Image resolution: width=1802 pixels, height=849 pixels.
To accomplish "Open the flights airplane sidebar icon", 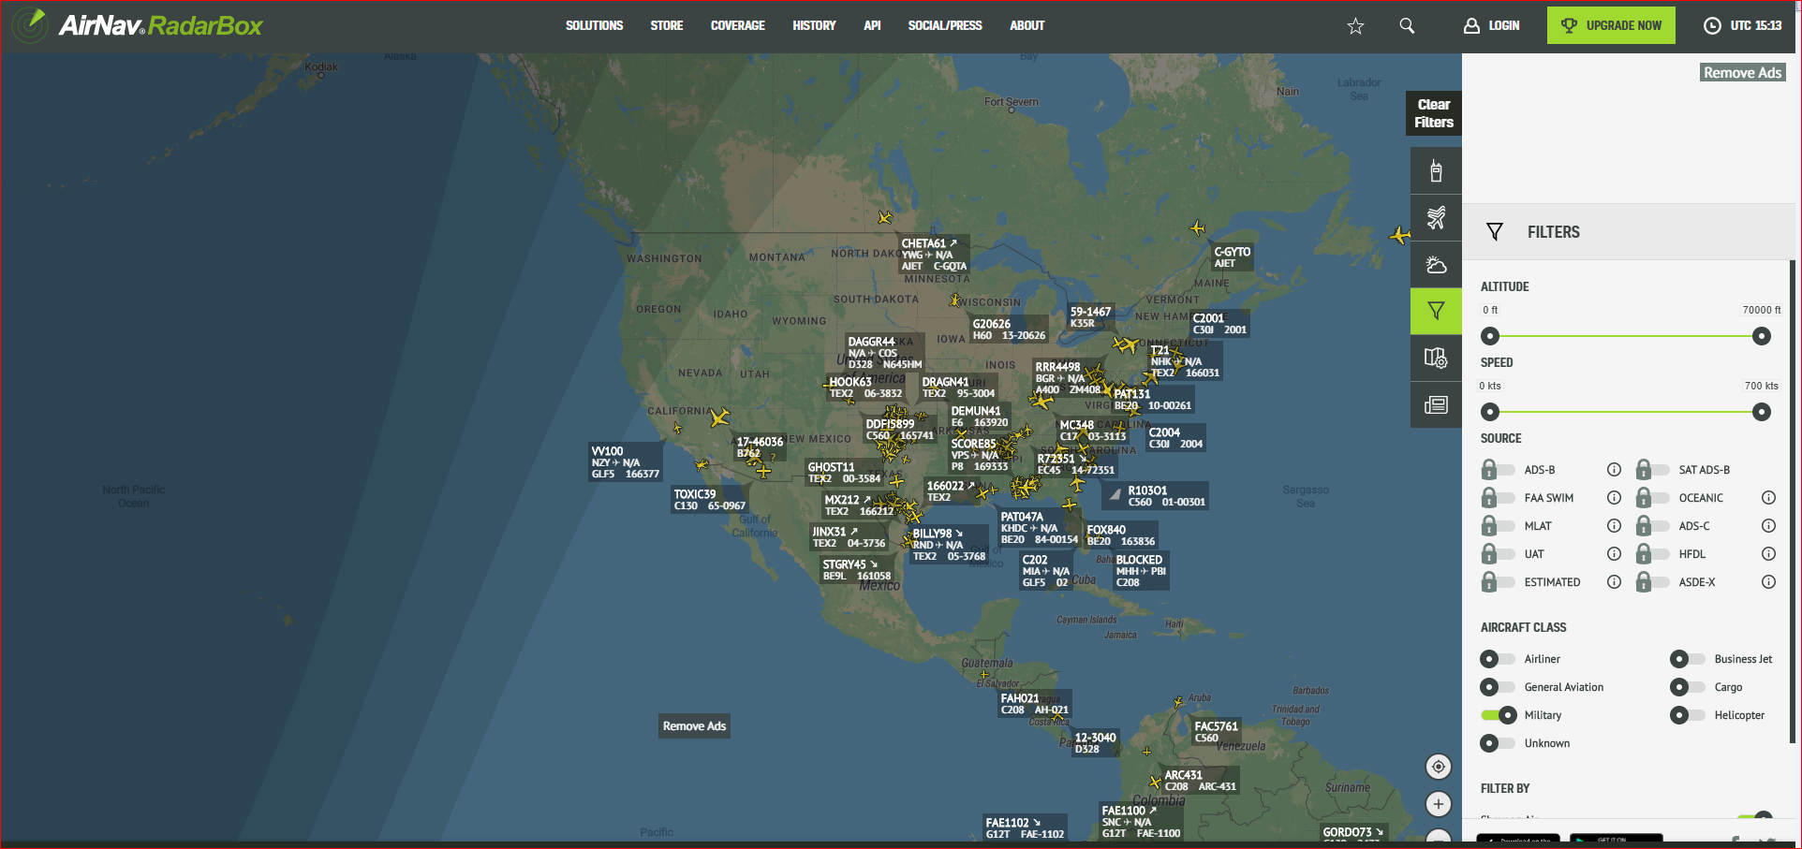I will tap(1436, 217).
